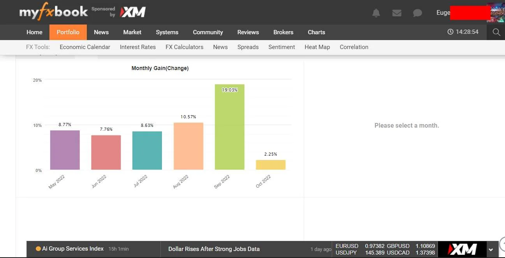
Task: Select the Jul 2022 teal bar
Action: click(x=147, y=151)
